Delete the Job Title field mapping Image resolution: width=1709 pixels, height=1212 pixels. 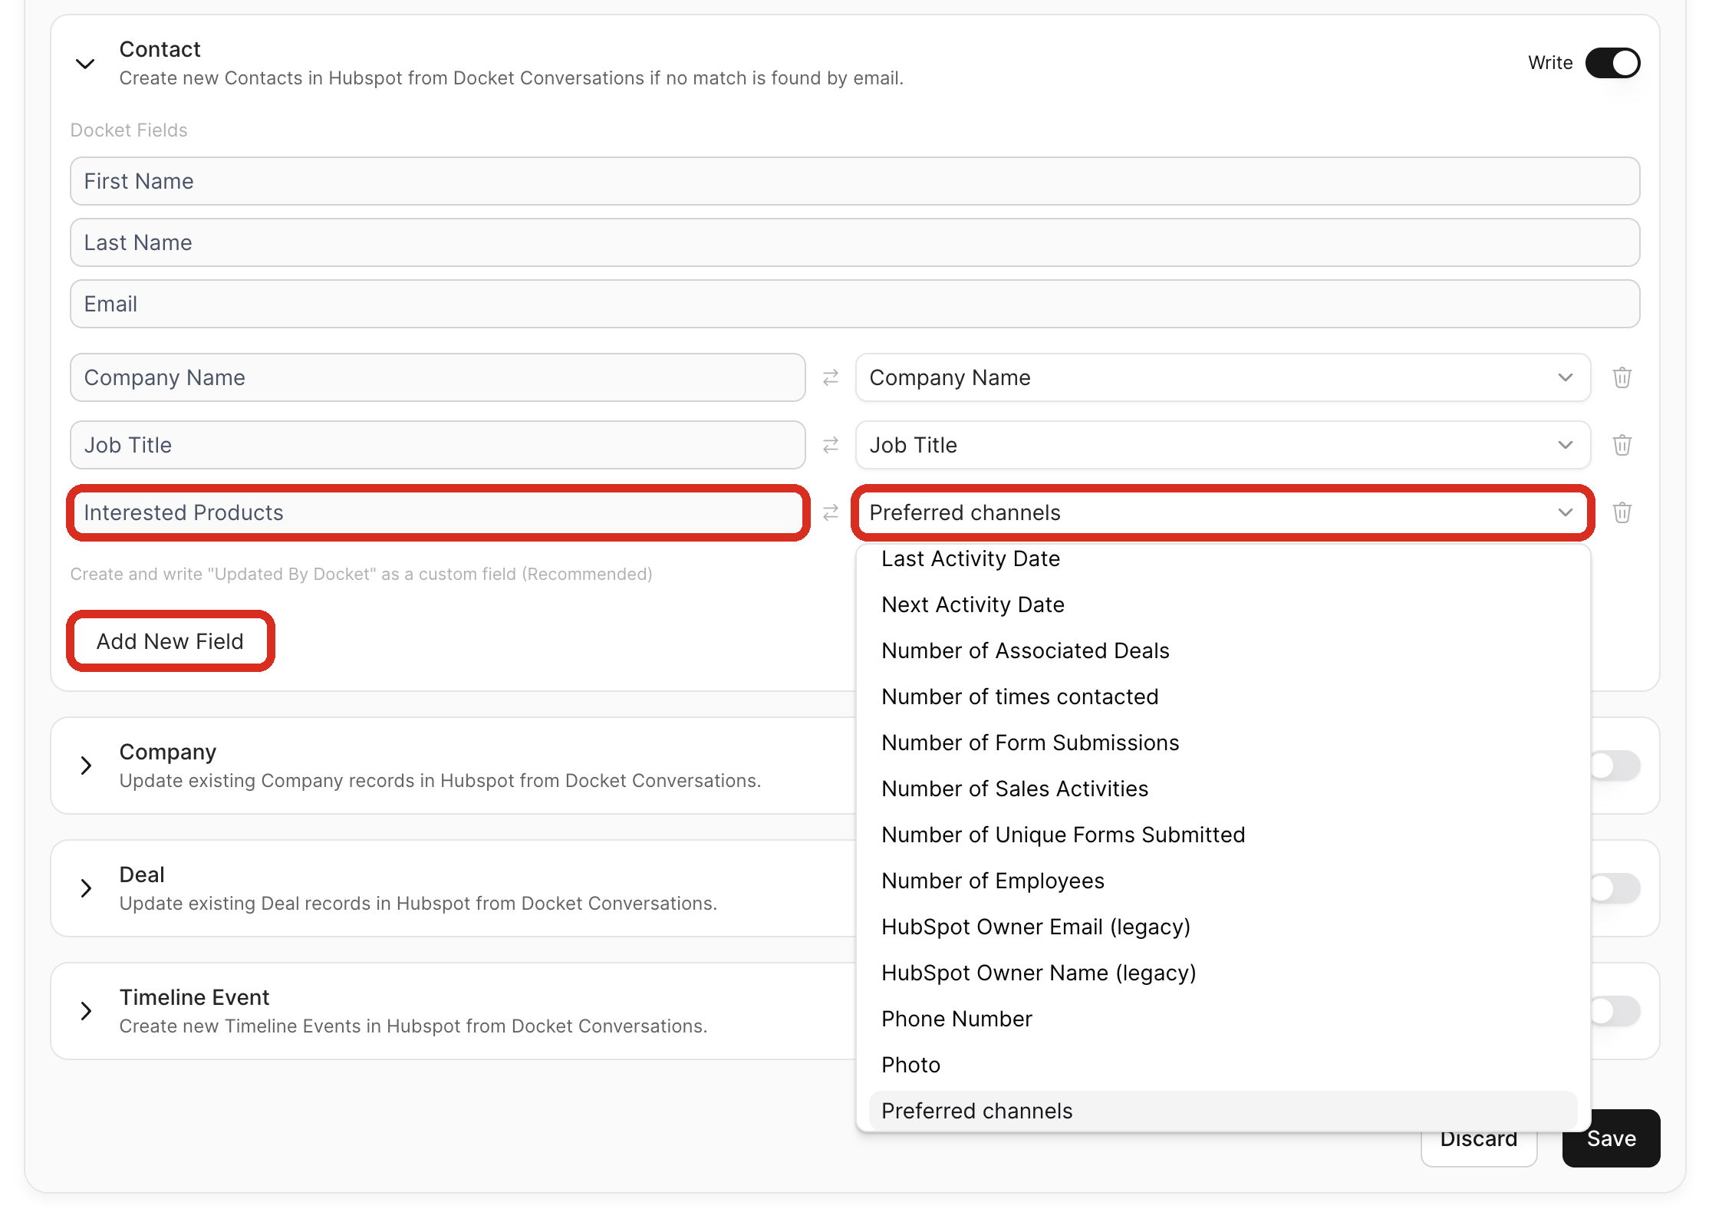(x=1622, y=445)
